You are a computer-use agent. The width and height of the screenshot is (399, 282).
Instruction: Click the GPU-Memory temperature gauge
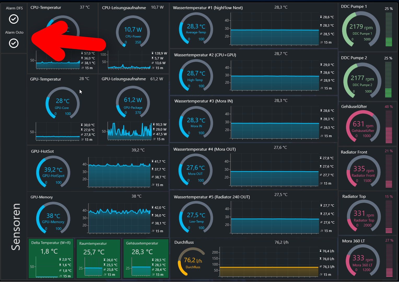pyautogui.click(x=53, y=218)
